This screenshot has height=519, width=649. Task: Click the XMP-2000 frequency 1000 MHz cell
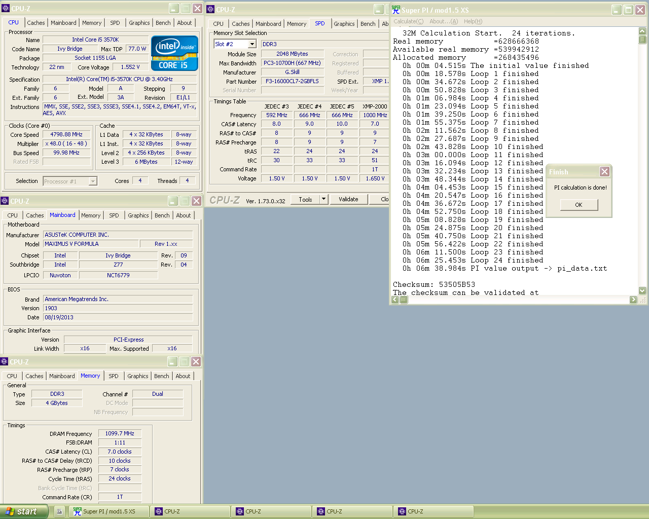point(375,115)
